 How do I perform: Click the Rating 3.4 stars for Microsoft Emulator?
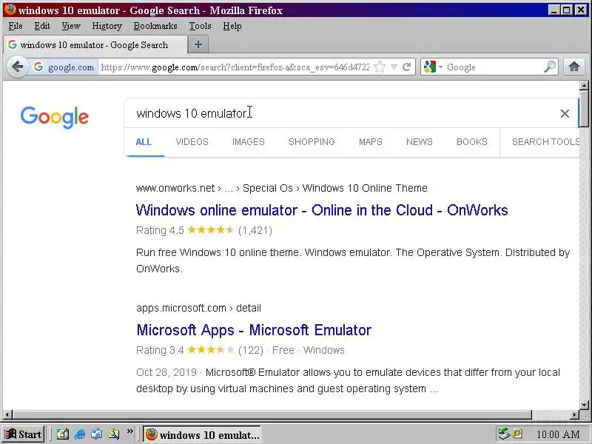pyautogui.click(x=211, y=350)
